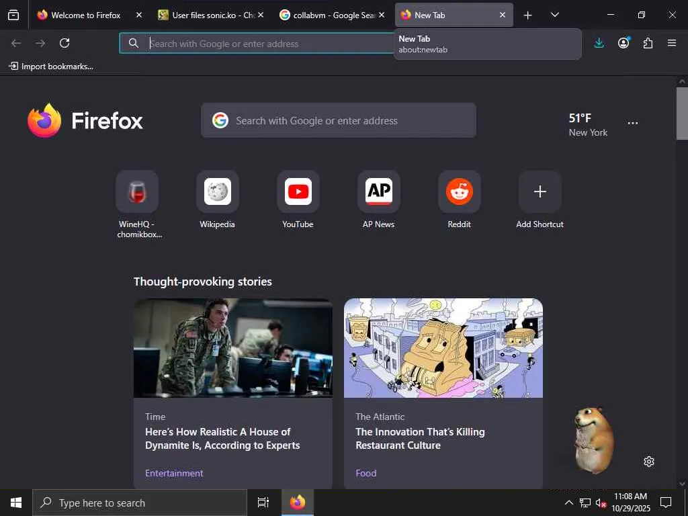Close the New Tab tab
This screenshot has height=516, width=688.
(503, 15)
